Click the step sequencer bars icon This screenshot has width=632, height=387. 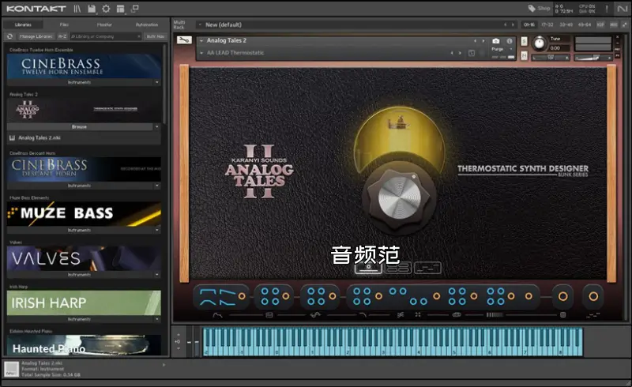point(495,315)
